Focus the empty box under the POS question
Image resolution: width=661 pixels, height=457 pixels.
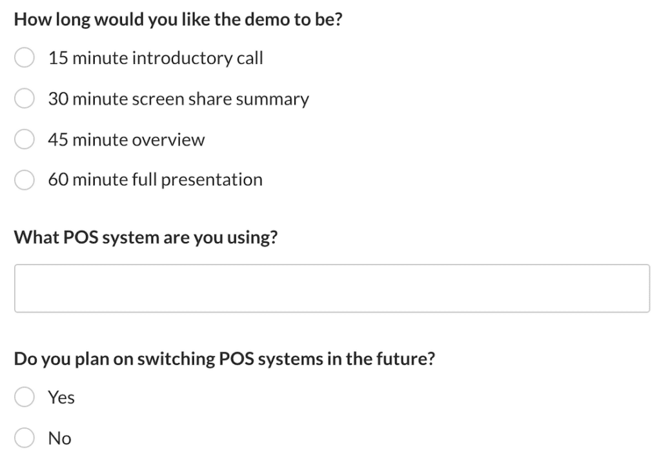click(332, 288)
